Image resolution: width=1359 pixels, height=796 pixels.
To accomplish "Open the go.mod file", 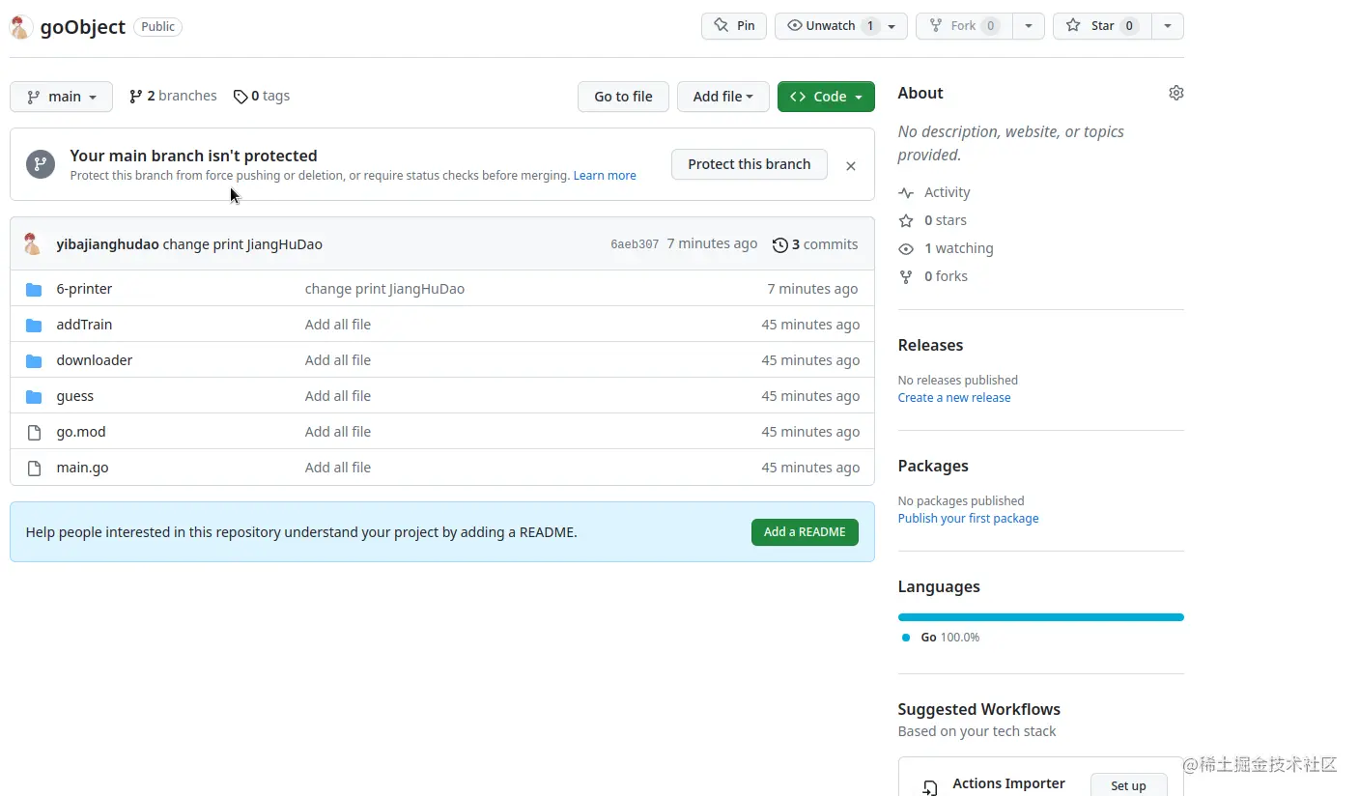I will tap(81, 432).
